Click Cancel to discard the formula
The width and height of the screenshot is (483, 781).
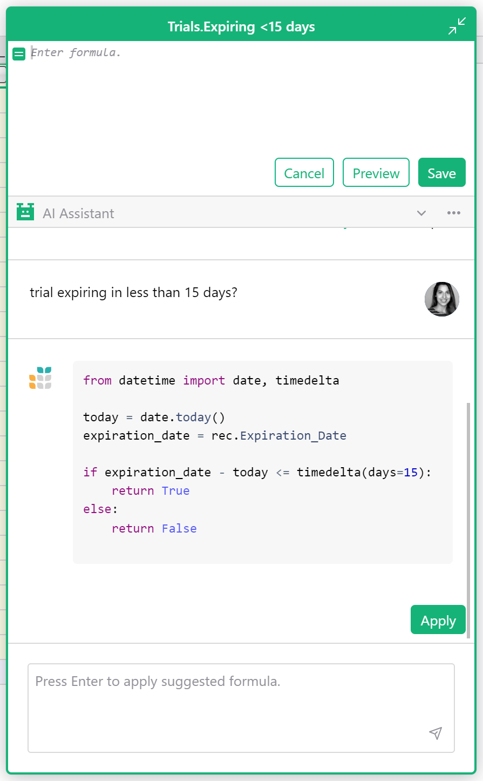[304, 173]
